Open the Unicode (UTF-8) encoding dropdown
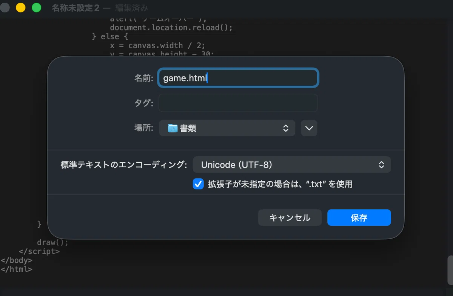This screenshot has height=296, width=453. (292, 165)
